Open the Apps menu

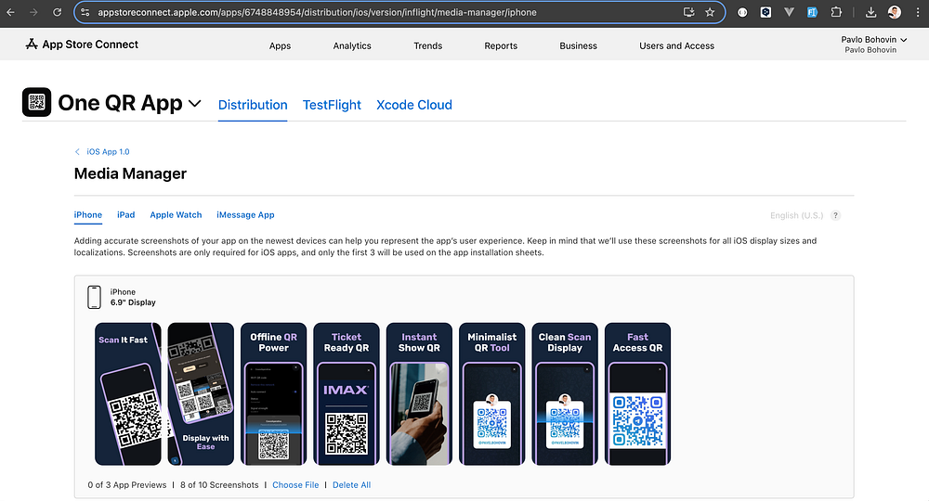point(280,45)
